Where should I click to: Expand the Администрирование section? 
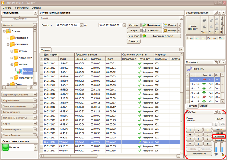(35, 94)
